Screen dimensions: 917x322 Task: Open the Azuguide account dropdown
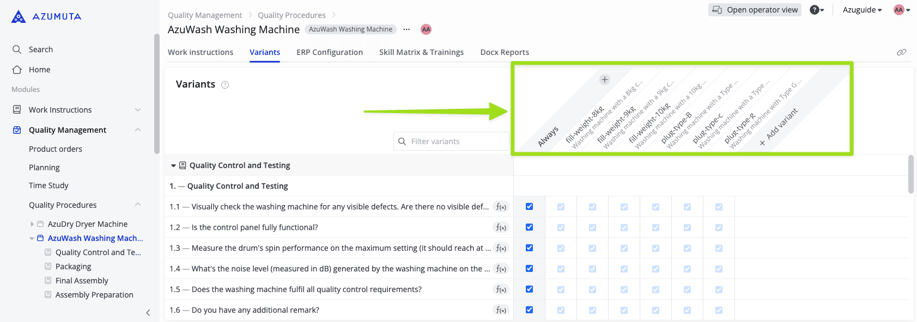tap(862, 10)
